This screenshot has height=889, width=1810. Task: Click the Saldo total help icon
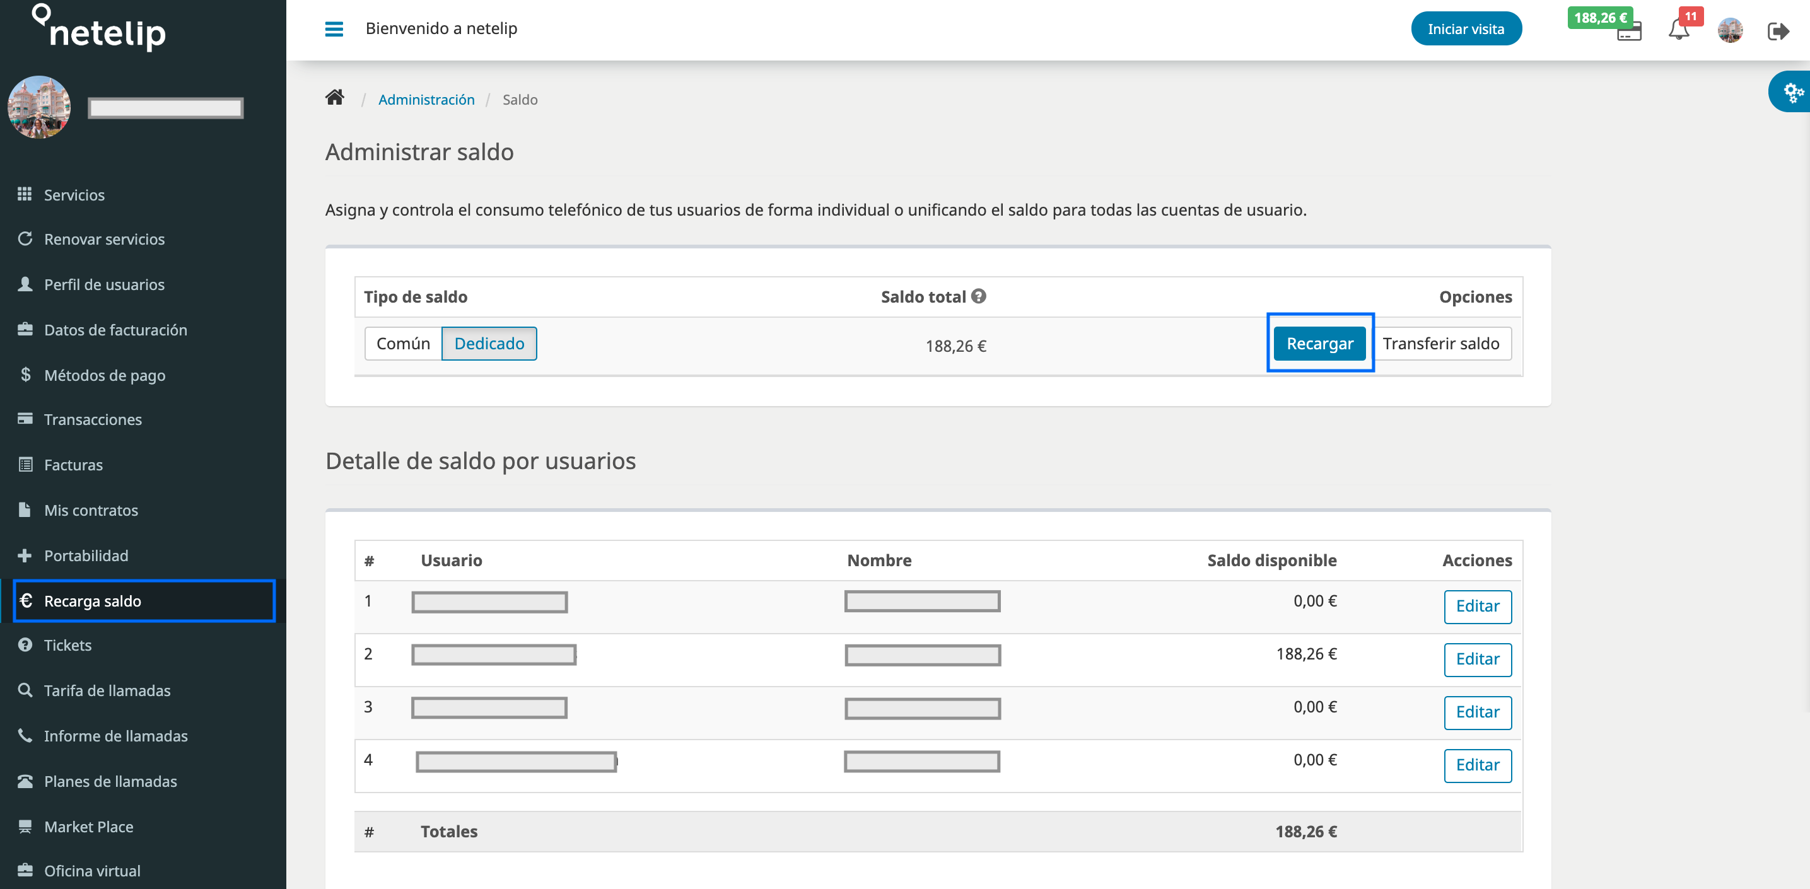[978, 296]
